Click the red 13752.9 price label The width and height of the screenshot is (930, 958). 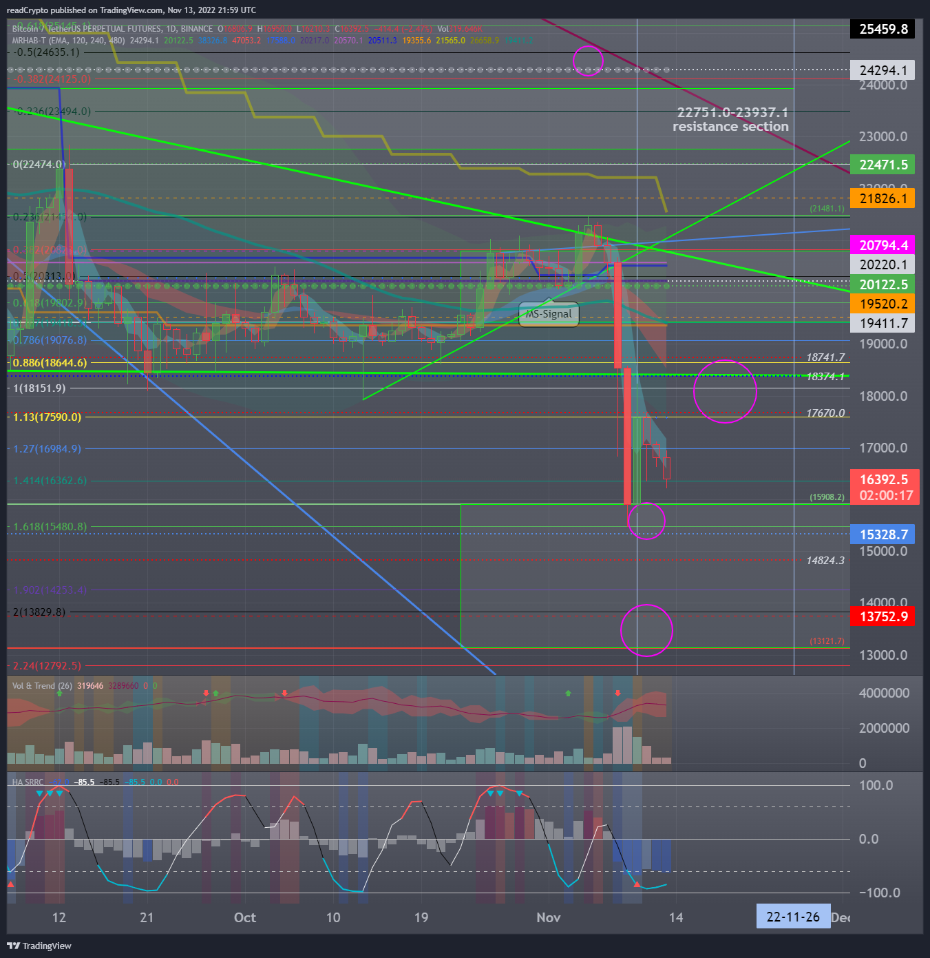(x=883, y=616)
